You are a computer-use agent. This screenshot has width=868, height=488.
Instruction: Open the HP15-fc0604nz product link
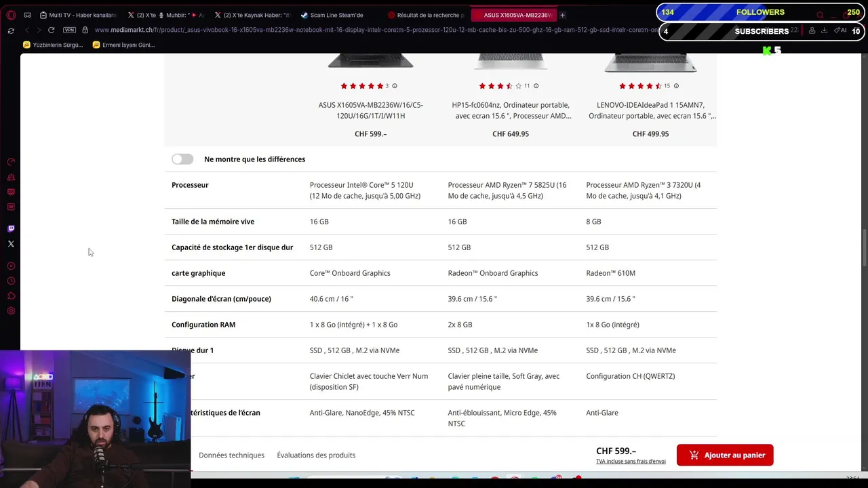point(511,110)
